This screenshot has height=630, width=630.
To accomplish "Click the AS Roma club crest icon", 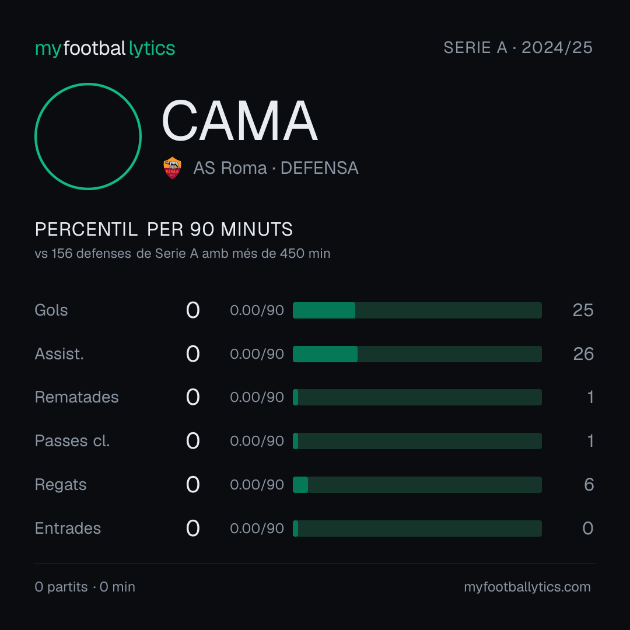I will (172, 168).
